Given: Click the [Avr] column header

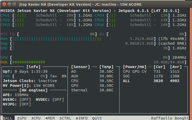Looking at the screenshot, I should 176,67.
